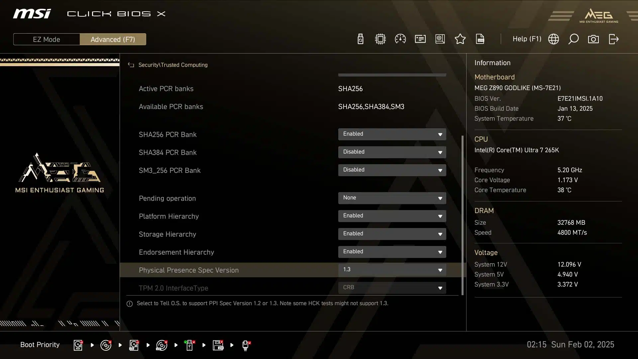Select optical disc boot device icon
Screen dimensions: 638x359
[x=106, y=345]
